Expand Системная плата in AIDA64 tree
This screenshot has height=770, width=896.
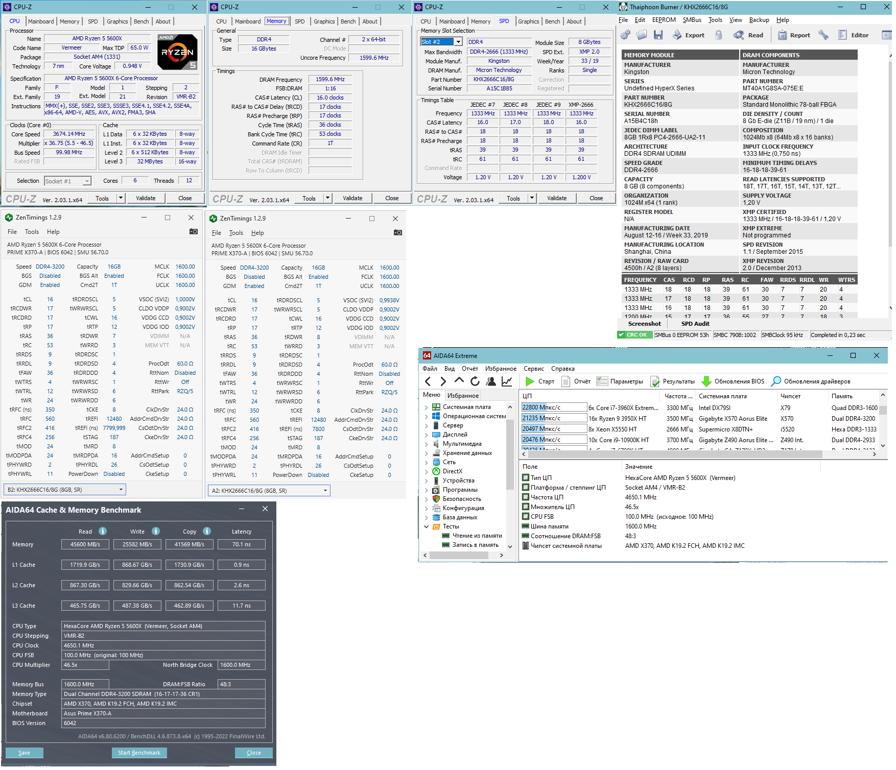click(x=427, y=407)
